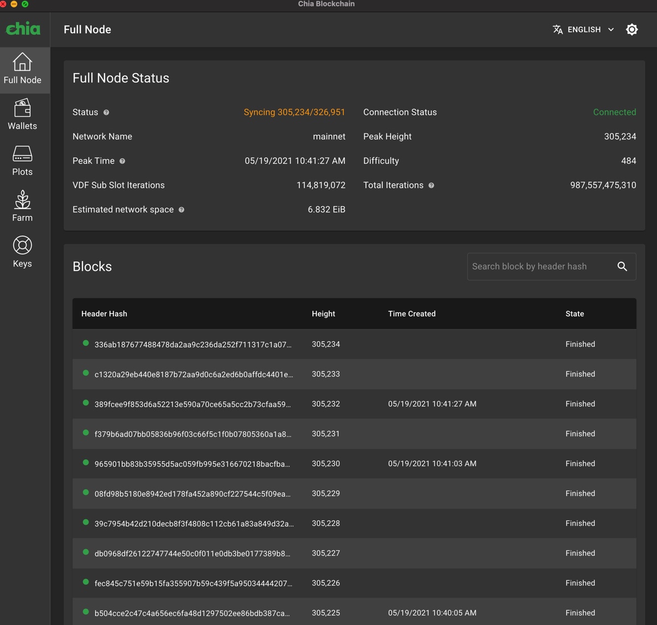Click help icon next to Status

pos(106,112)
